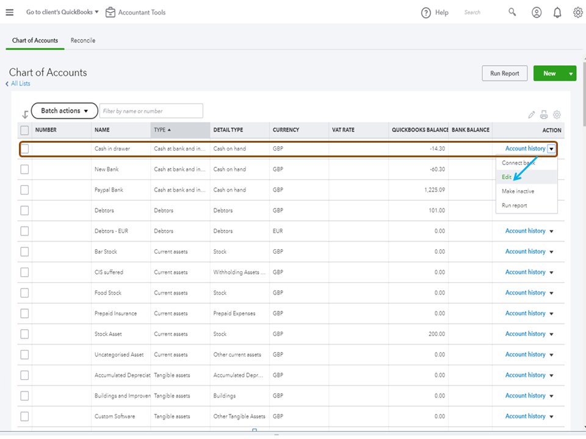Check the select-all header checkbox
586x439 pixels.
pos(24,130)
